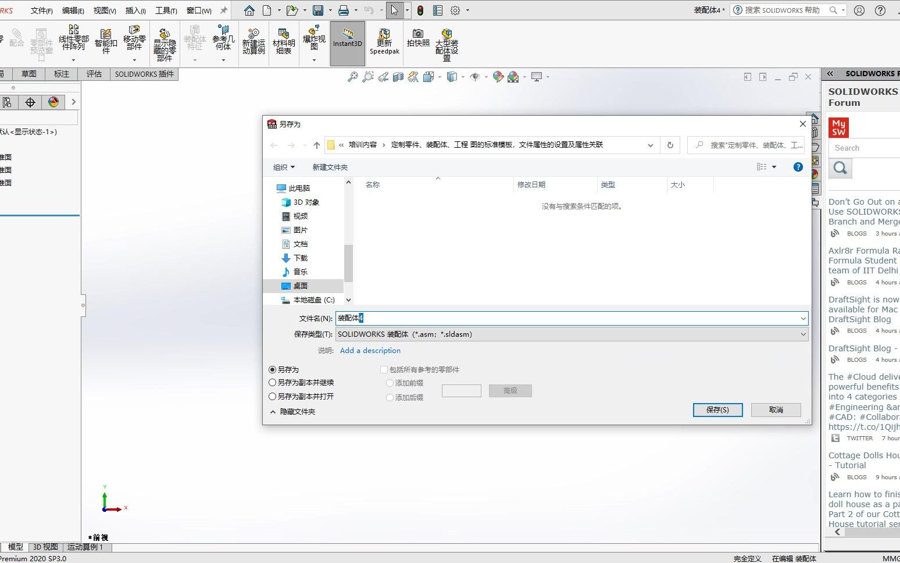The height and width of the screenshot is (563, 900).
Task: Select the 添加前缀 radio button
Action: click(390, 383)
